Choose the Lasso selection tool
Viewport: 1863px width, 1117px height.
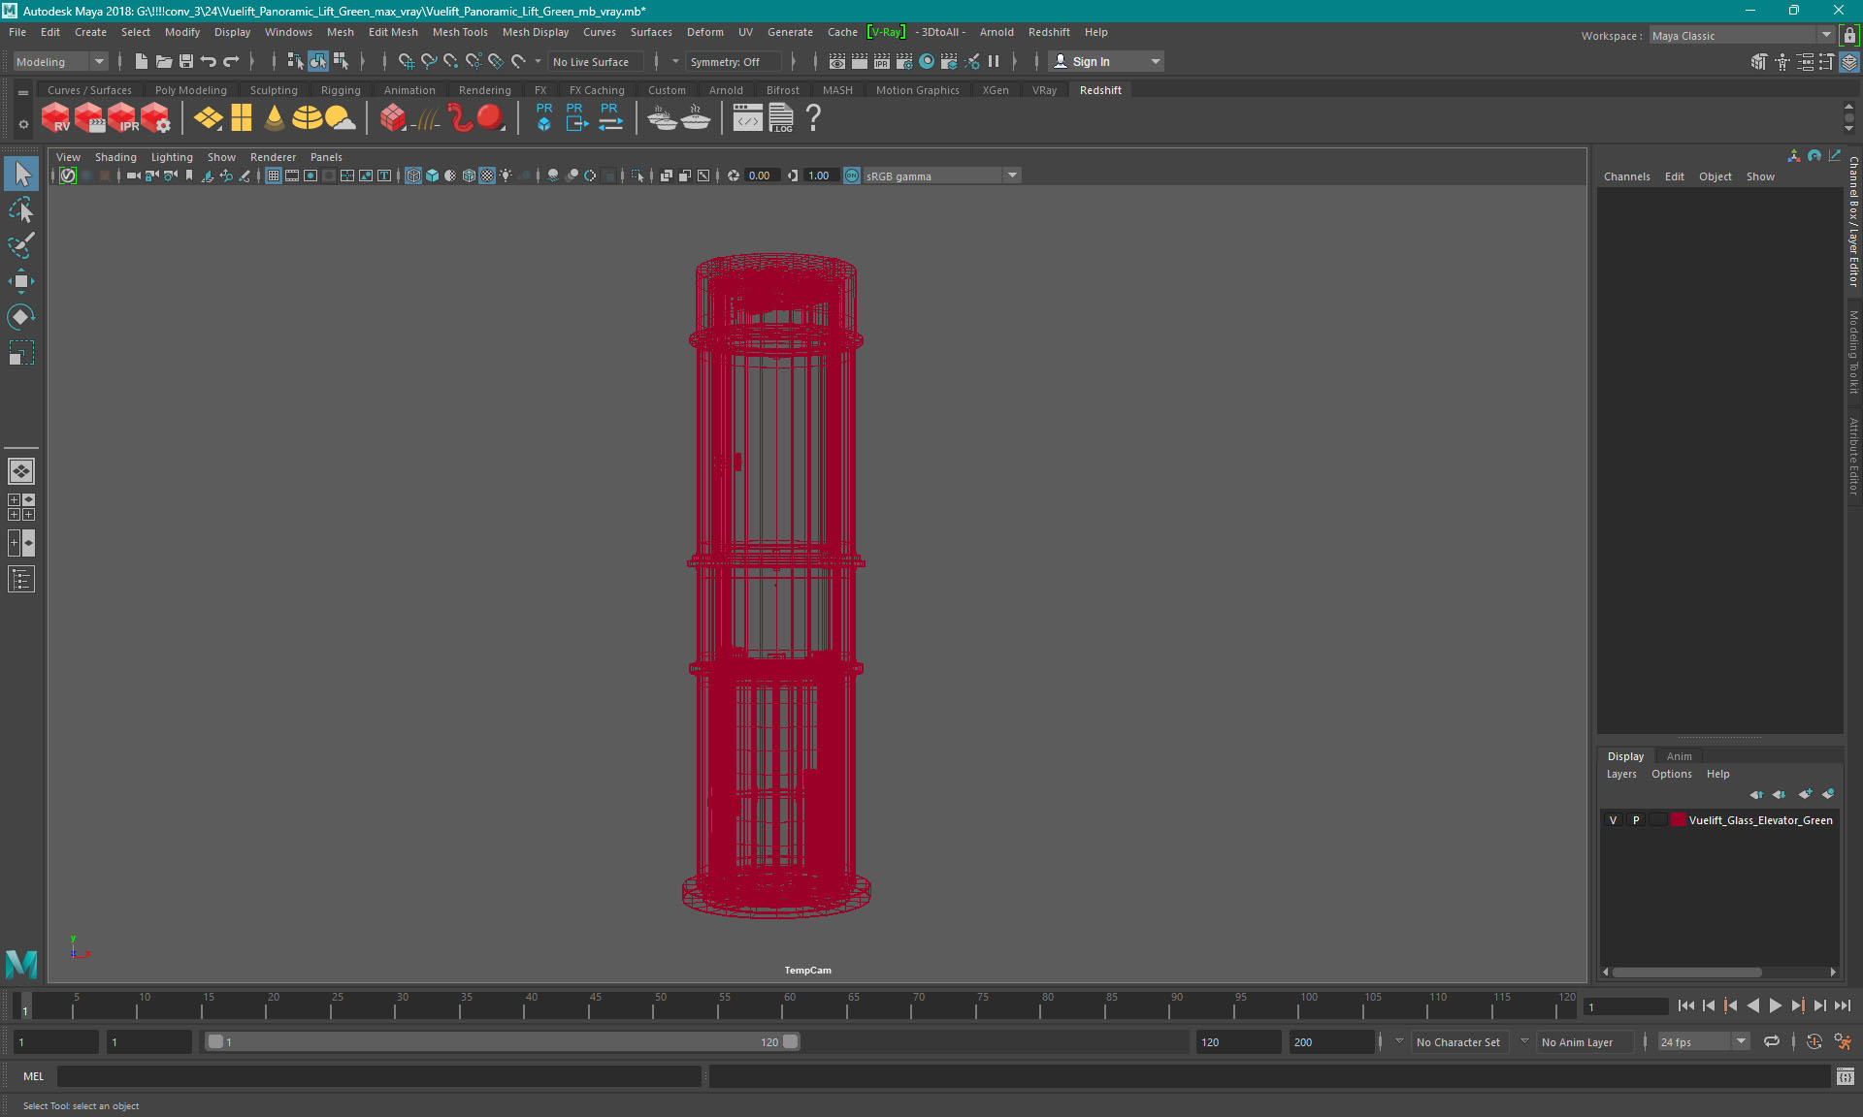(21, 210)
